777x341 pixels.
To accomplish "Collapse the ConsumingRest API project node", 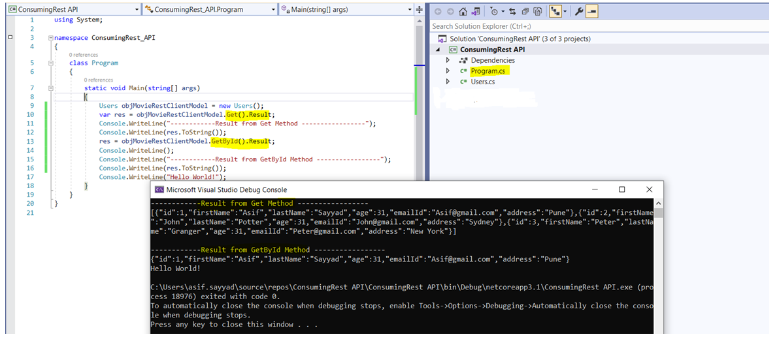I will [438, 50].
